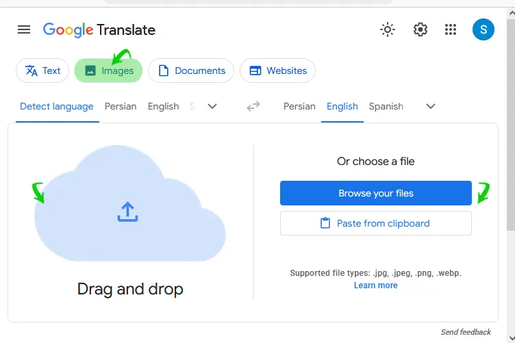Click the Browse your files button
Image resolution: width=515 pixels, height=343 pixels.
pos(376,193)
